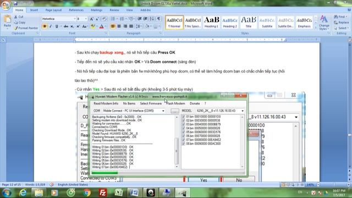Viewport: 352px width, 198px height.
Task: Open the font name Helvetica dropdown
Action: (75, 19)
